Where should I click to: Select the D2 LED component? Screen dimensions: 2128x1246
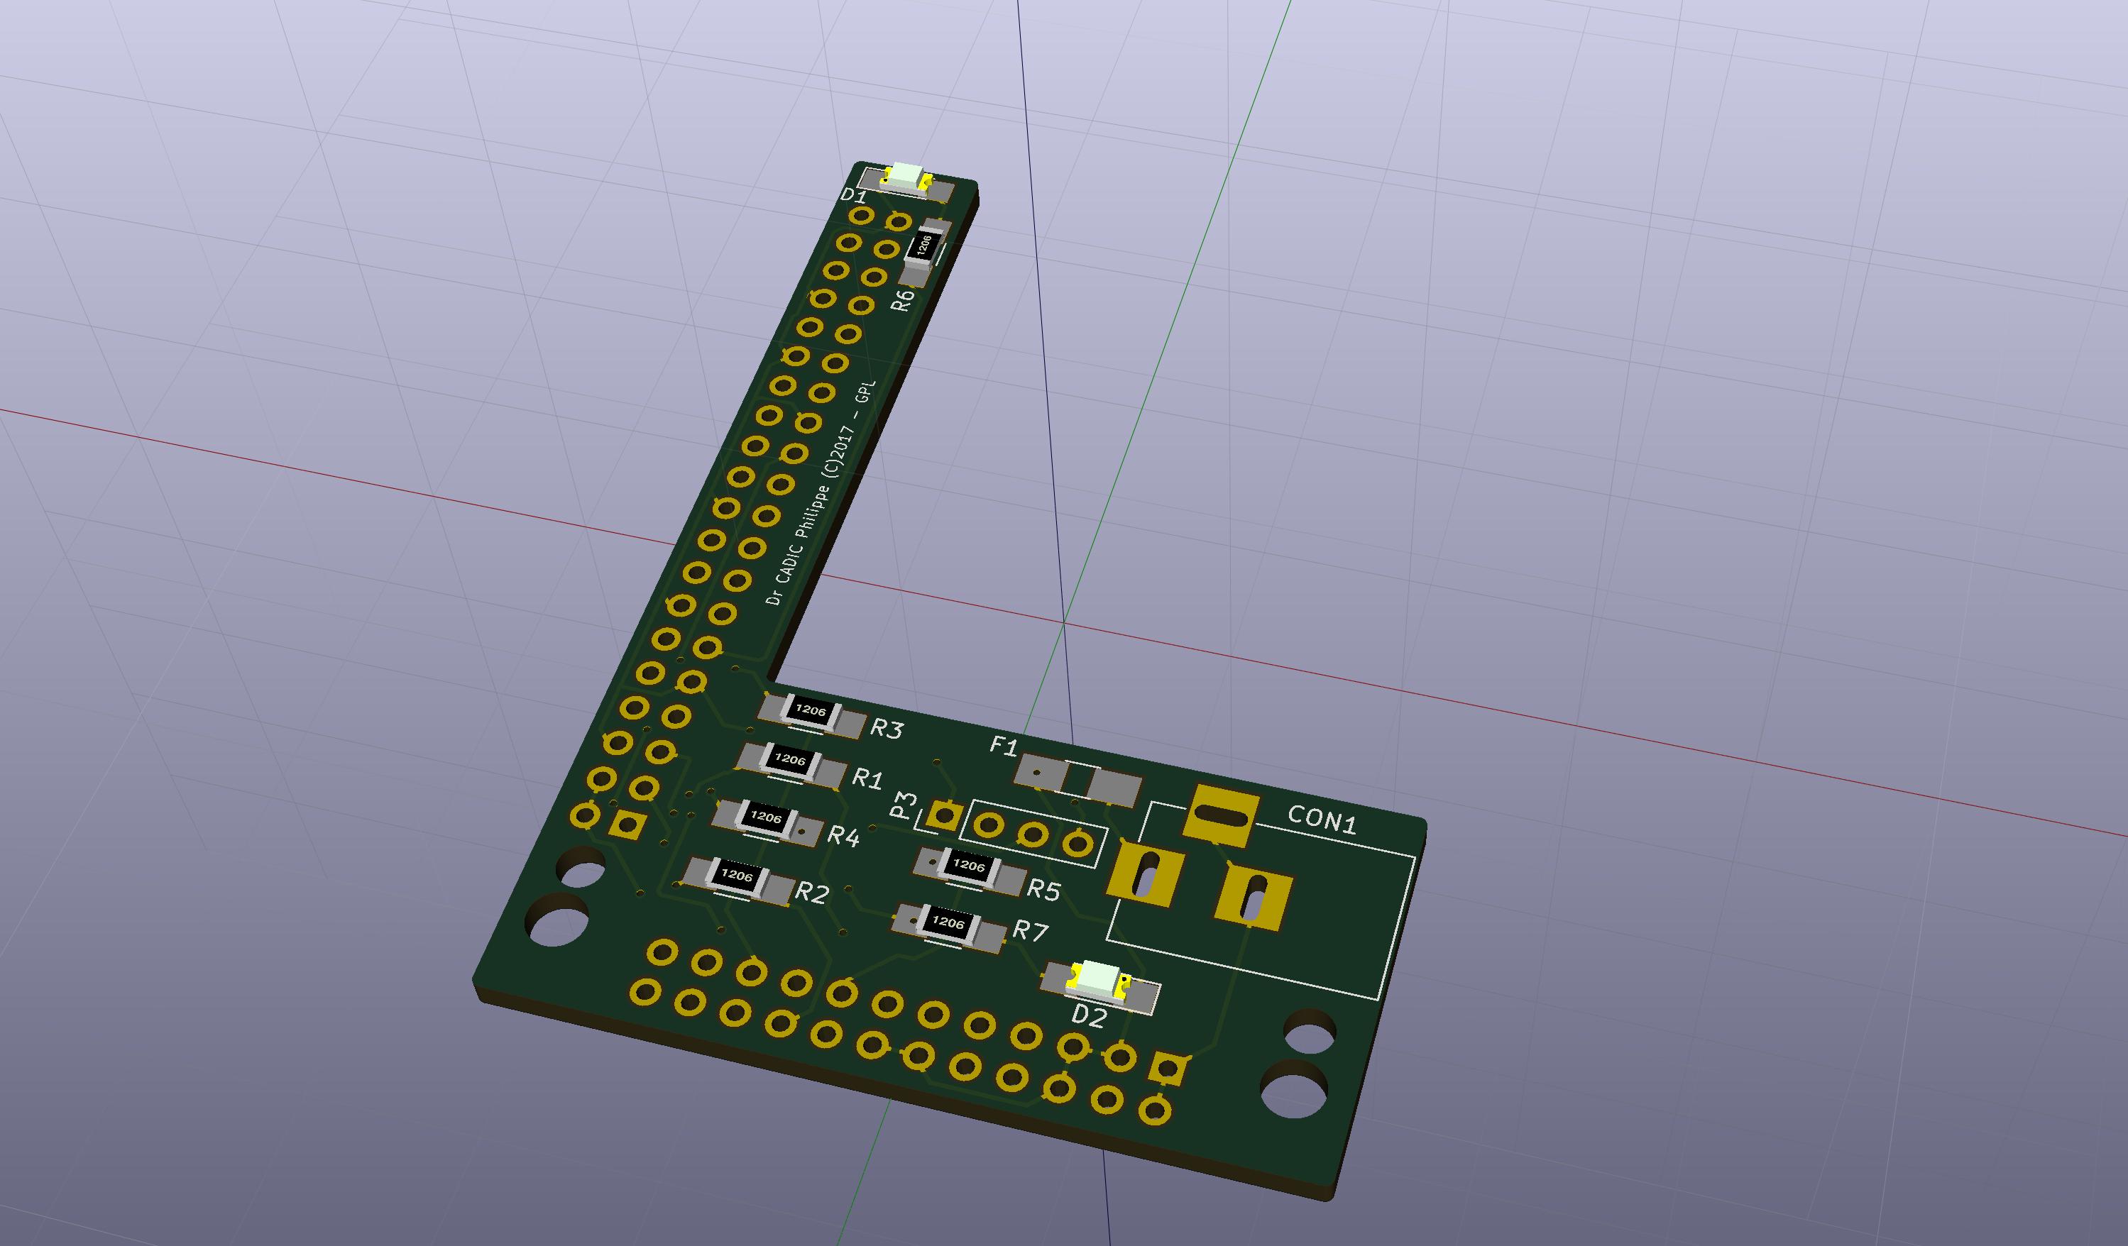pyautogui.click(x=1099, y=982)
